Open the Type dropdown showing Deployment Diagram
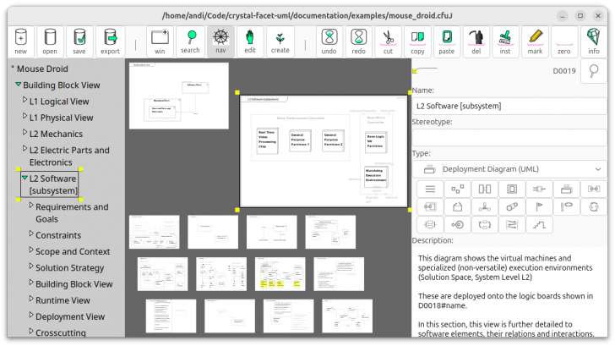Viewport: 615px width, 346px height. click(509, 169)
